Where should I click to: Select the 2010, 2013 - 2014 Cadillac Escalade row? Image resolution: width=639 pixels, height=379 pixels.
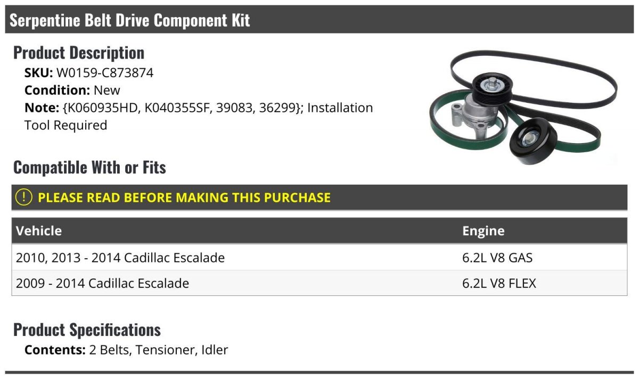tap(120, 258)
